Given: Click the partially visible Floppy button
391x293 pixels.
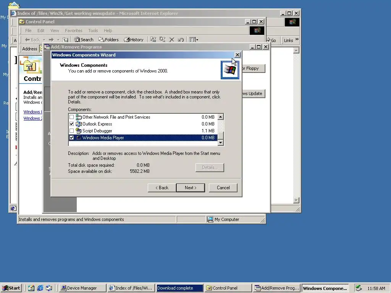Looking at the screenshot, I should click(x=254, y=68).
